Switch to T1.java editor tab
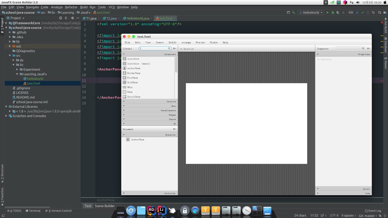 tap(91, 18)
